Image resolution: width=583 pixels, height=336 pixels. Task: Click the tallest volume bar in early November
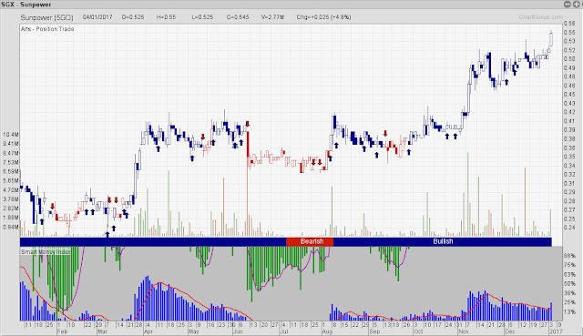(x=467, y=194)
